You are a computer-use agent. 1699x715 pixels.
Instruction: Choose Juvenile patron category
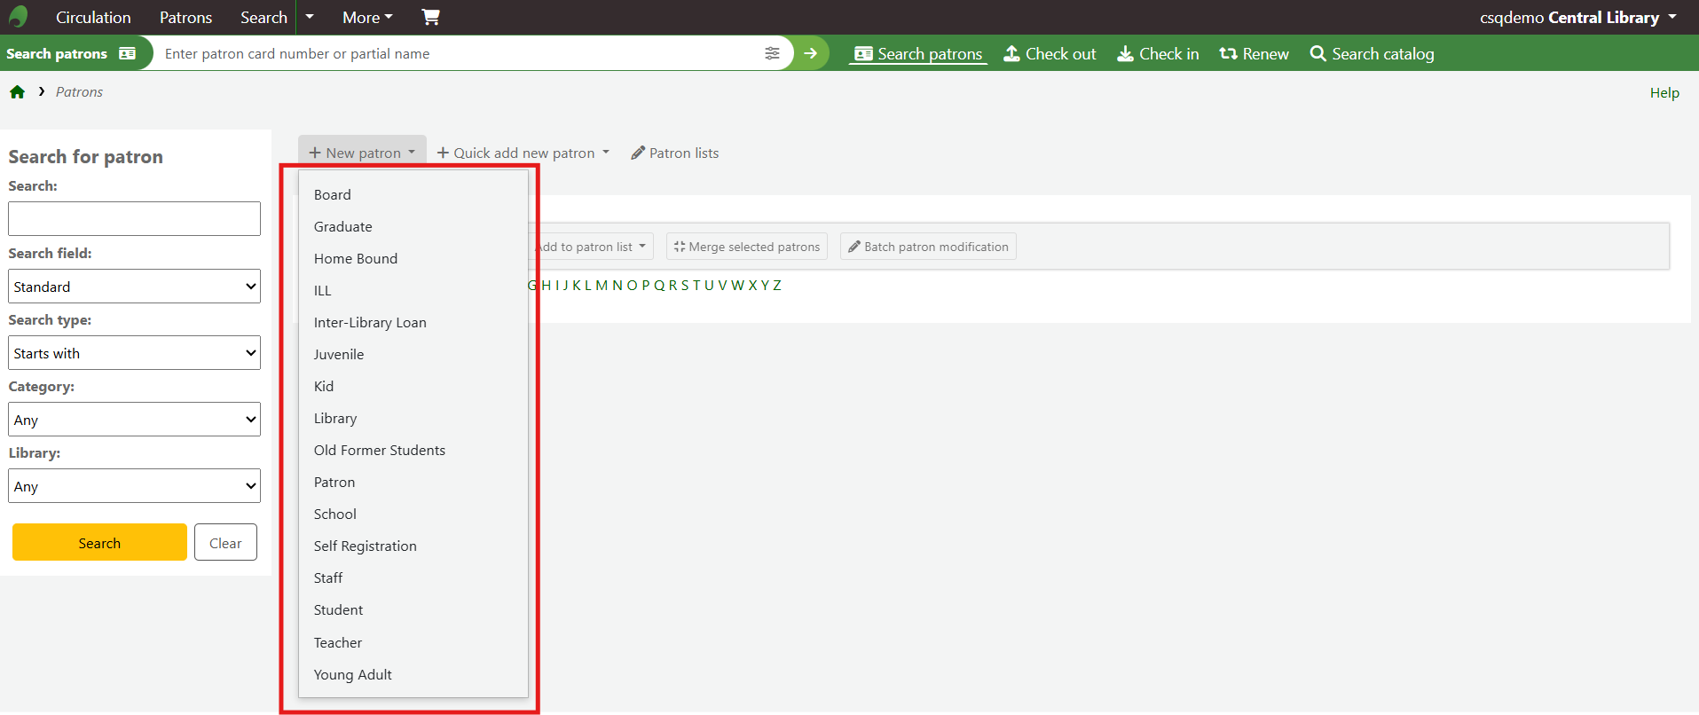click(x=413, y=354)
